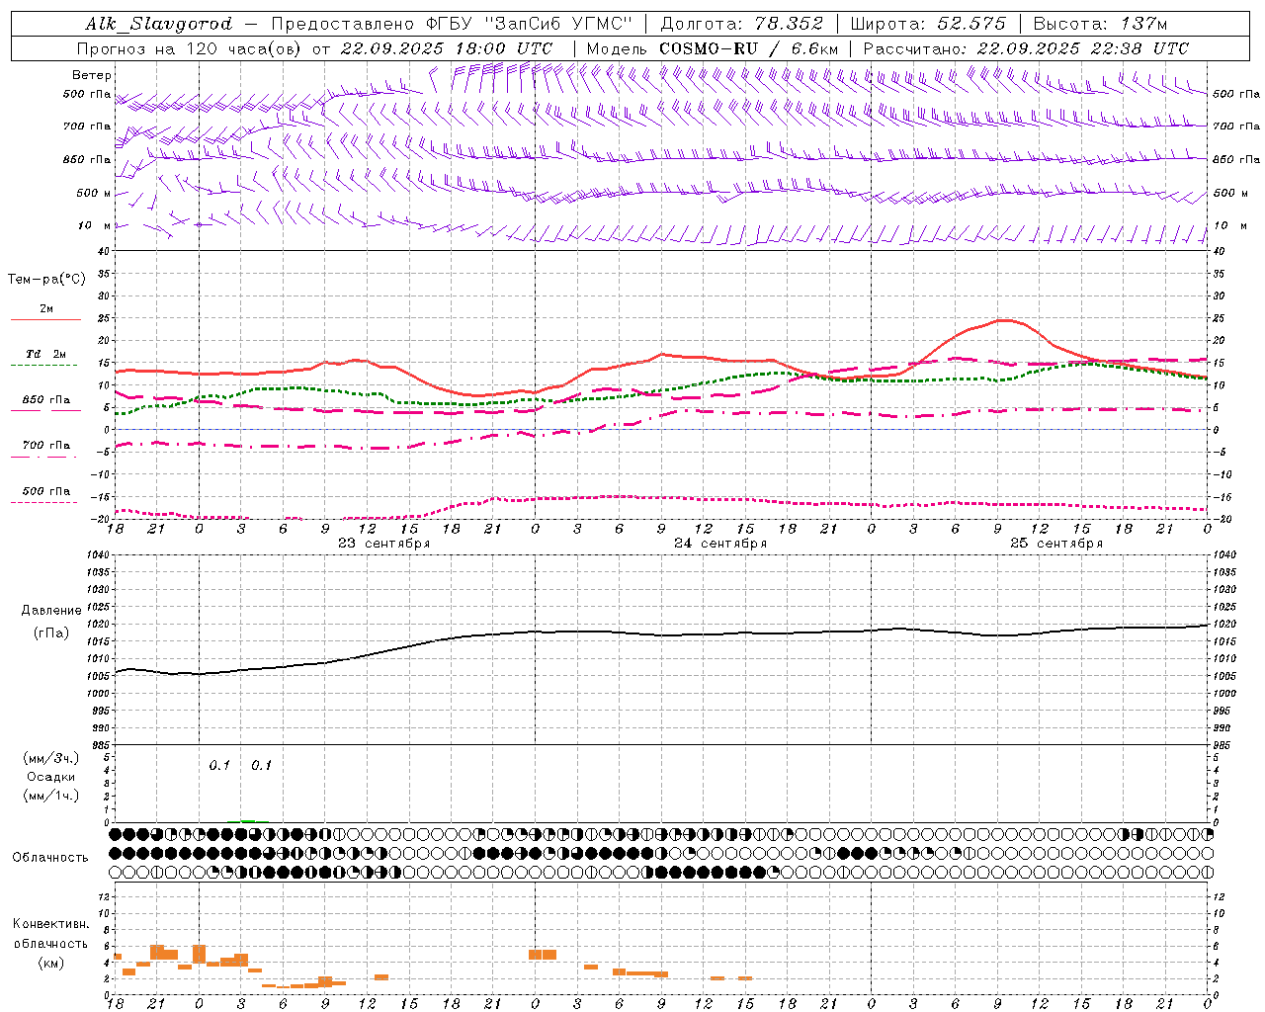Click the model label COSMO-RU / 6.6км
The height and width of the screenshot is (1012, 1265).
[749, 48]
